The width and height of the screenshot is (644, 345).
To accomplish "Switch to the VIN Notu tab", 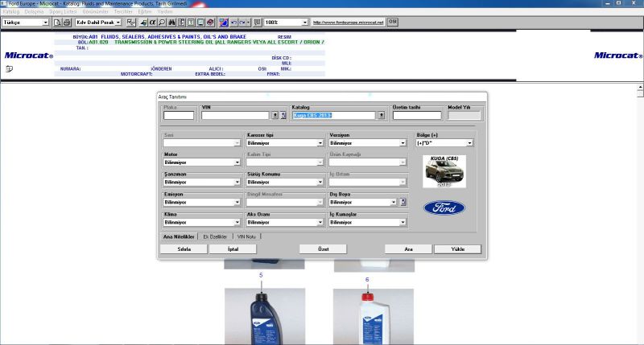I will pos(246,236).
